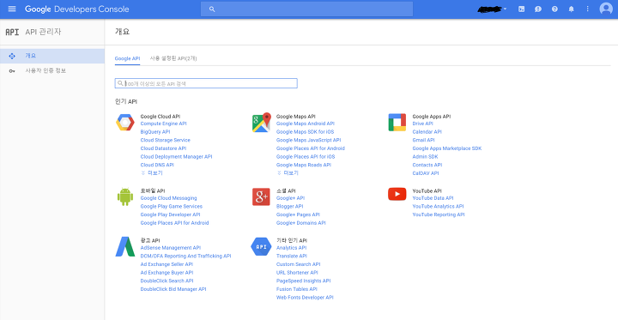Click the blue API hexagon icon
Image resolution: width=618 pixels, height=320 pixels.
(261, 247)
